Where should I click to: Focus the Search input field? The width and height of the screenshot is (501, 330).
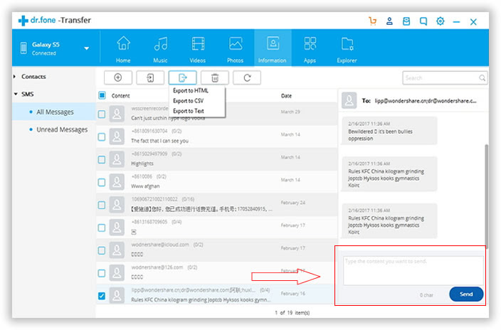(445, 78)
